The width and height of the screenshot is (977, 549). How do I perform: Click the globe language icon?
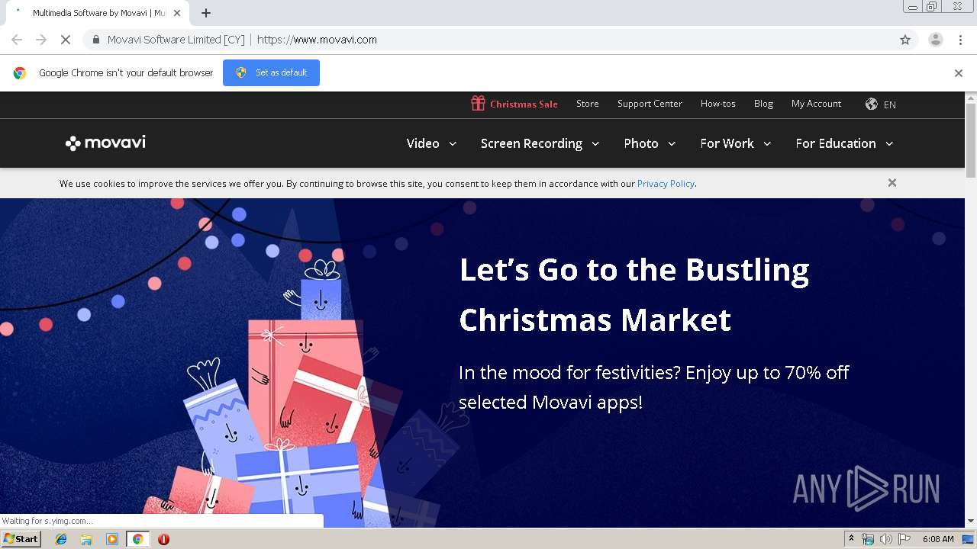[x=871, y=104]
